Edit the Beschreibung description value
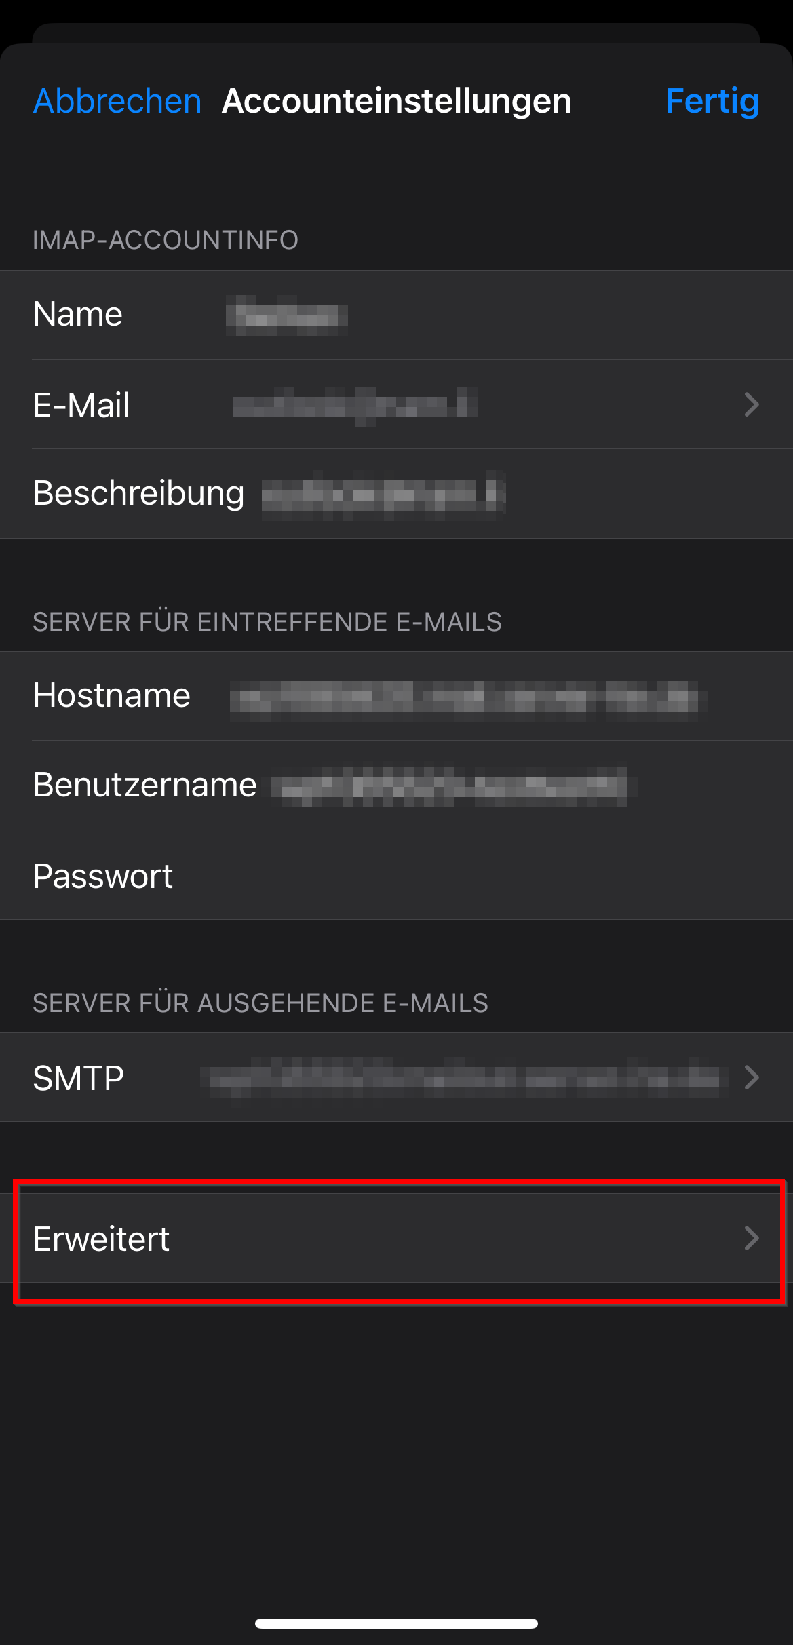Image resolution: width=793 pixels, height=1645 pixels. (x=384, y=495)
